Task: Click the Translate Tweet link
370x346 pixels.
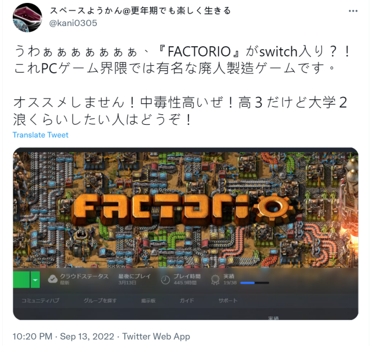Action: pyautogui.click(x=40, y=135)
